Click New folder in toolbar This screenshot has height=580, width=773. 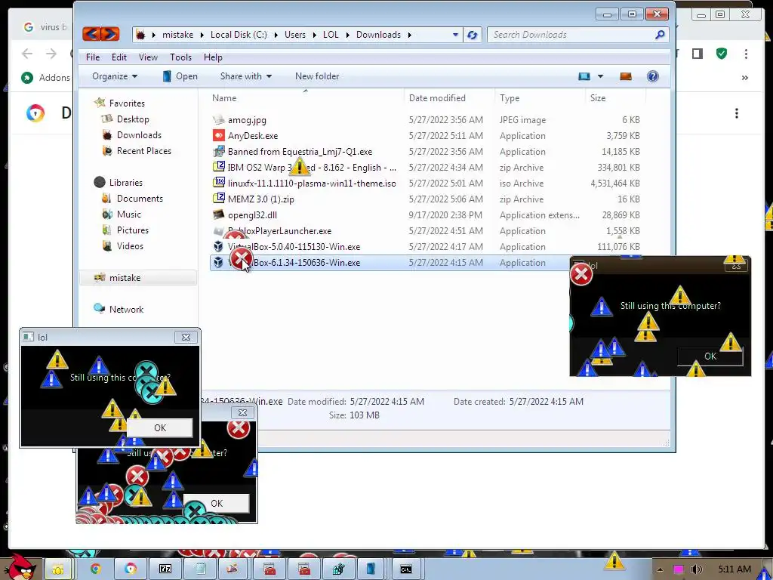[x=317, y=76]
